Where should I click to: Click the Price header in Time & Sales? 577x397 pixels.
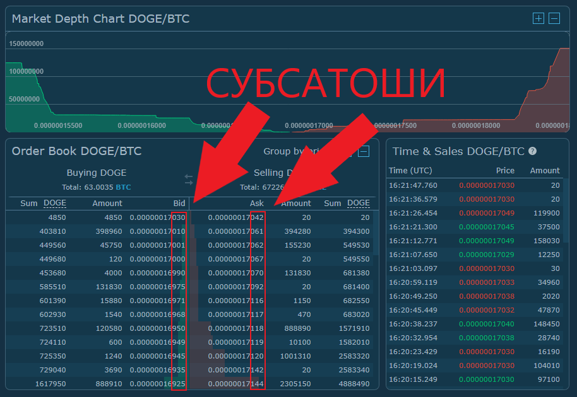(x=505, y=170)
